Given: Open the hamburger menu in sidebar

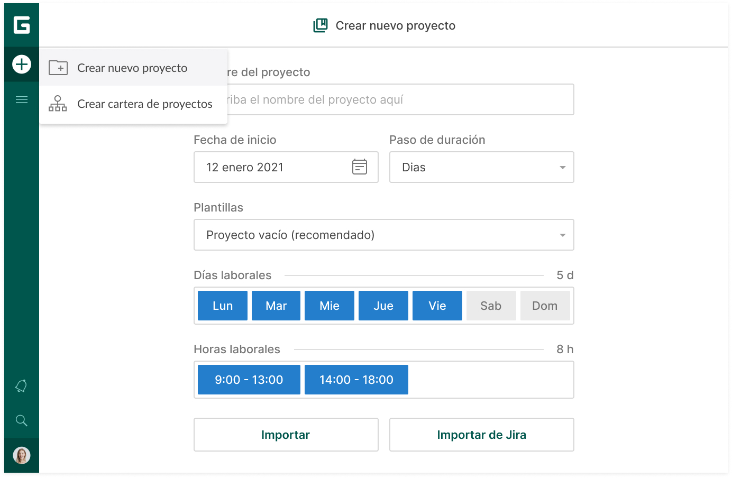Looking at the screenshot, I should click(21, 99).
